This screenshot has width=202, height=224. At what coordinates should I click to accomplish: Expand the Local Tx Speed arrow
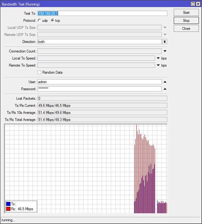(158, 58)
